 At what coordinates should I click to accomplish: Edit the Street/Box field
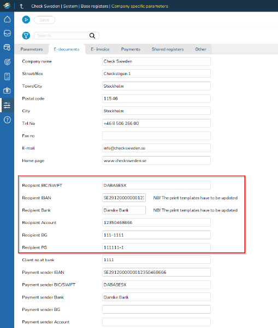click(x=156, y=73)
